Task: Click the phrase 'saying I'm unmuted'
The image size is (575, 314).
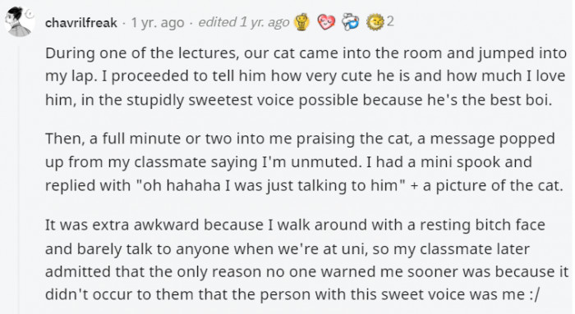Action: point(286,162)
